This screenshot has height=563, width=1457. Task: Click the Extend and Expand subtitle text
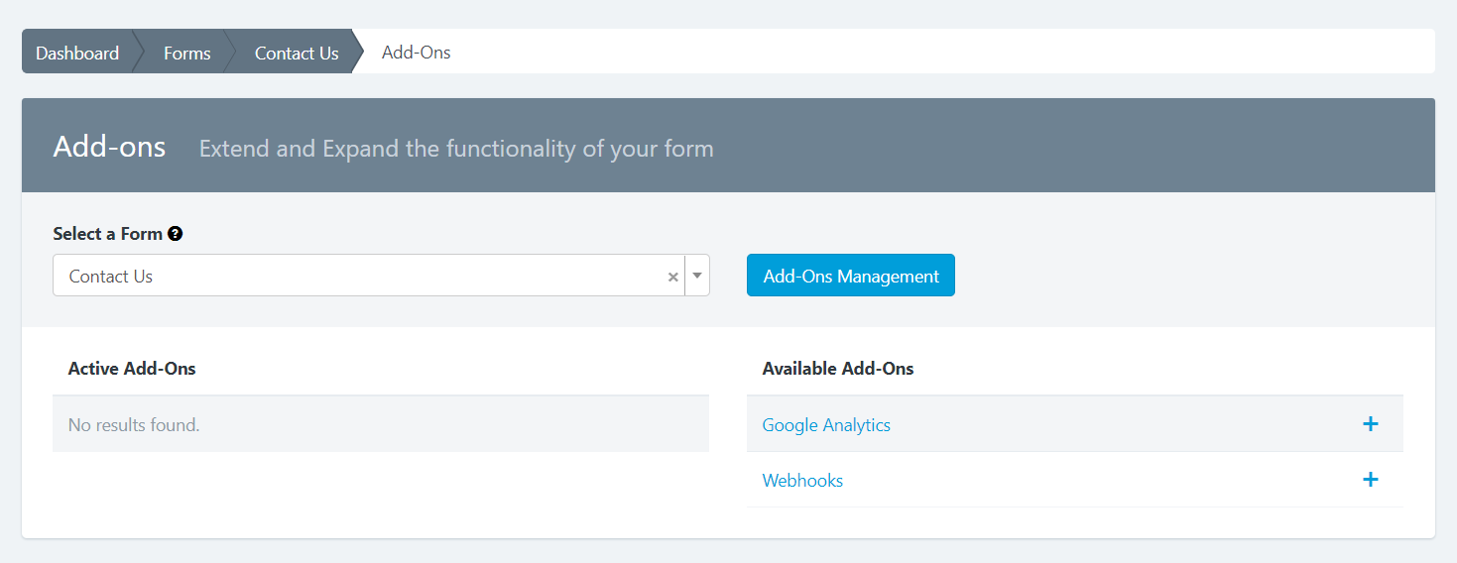(456, 149)
